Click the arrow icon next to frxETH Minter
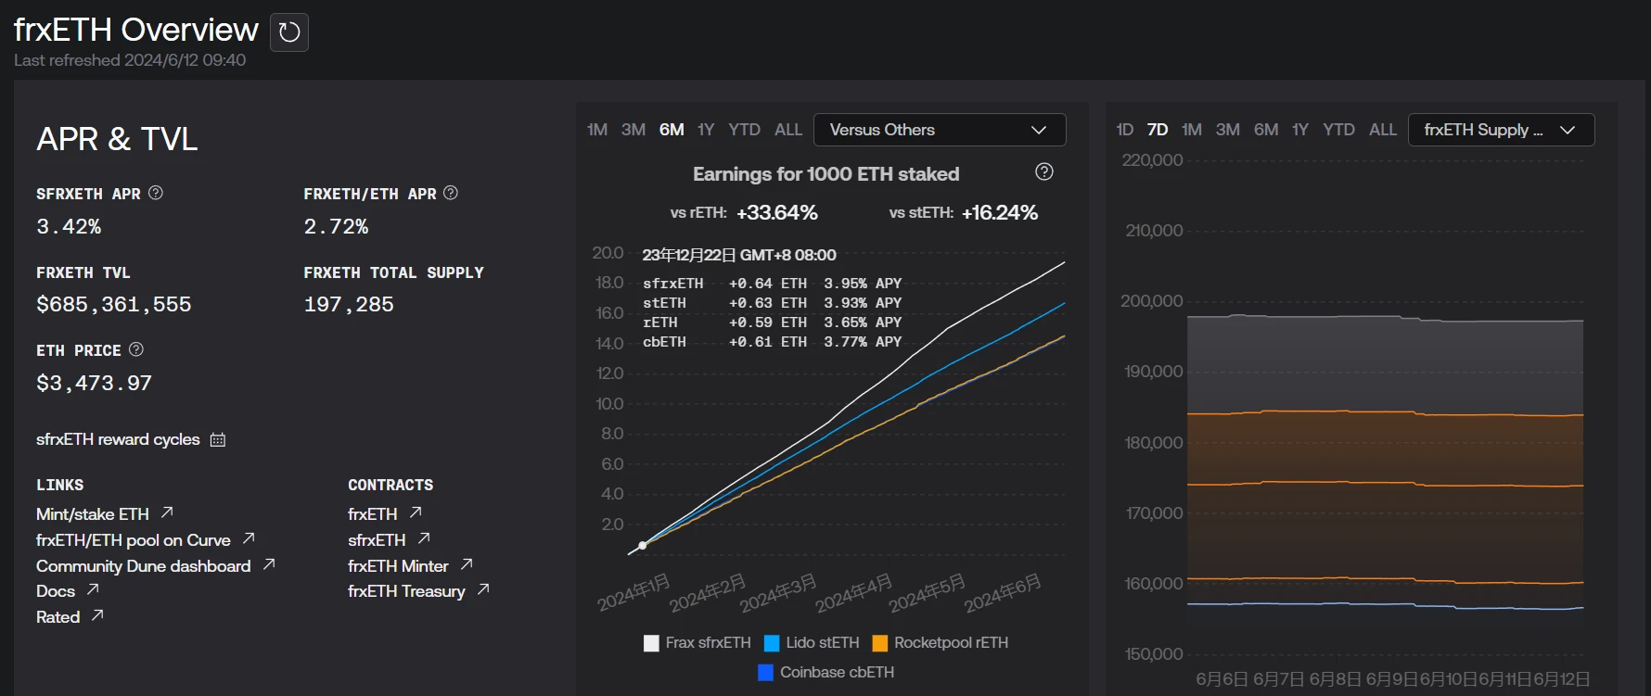 pos(467,564)
